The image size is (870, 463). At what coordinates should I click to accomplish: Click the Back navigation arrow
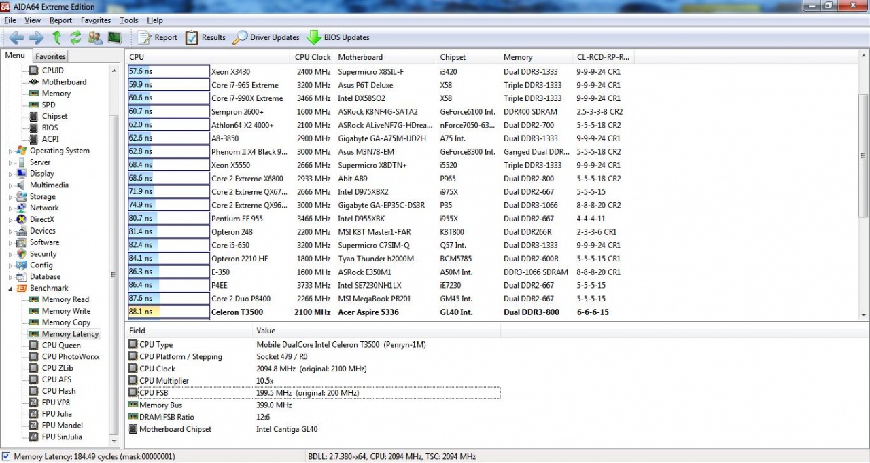pyautogui.click(x=17, y=37)
